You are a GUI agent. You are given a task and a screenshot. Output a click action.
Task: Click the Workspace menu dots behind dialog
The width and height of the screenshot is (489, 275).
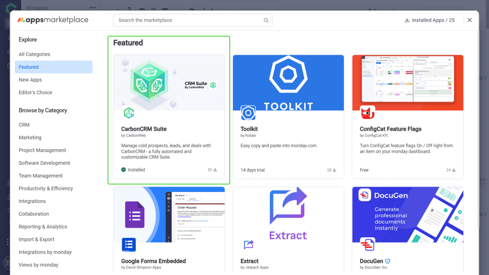tap(93, 8)
